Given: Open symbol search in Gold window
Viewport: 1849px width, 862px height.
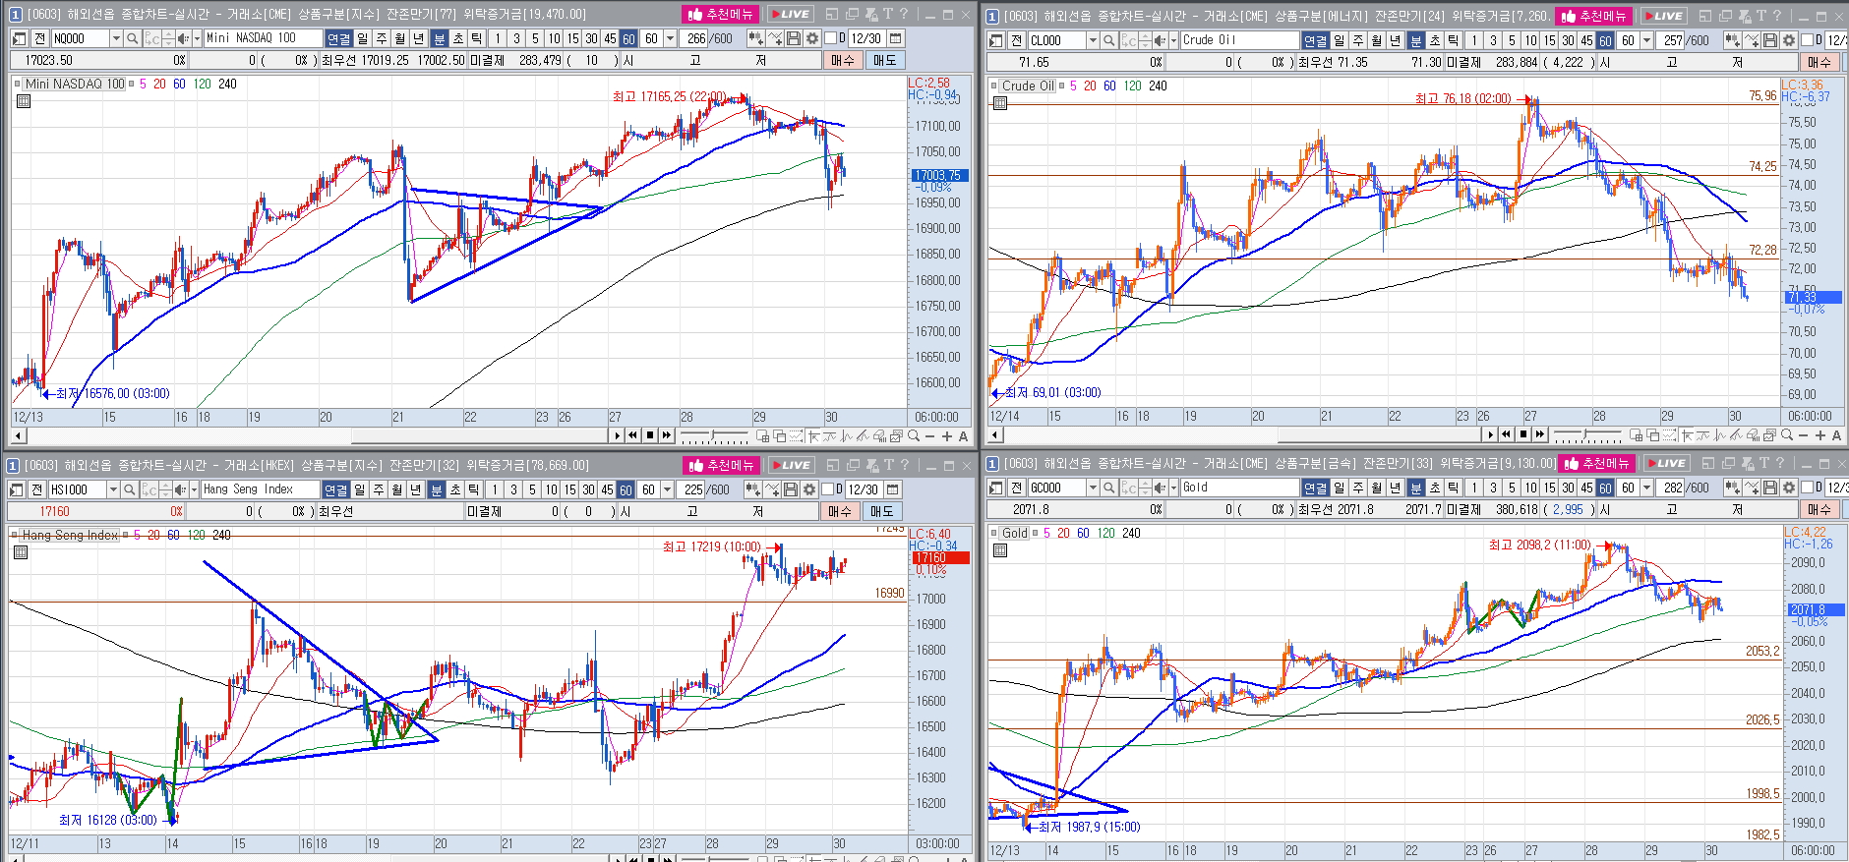Looking at the screenshot, I should 1108,488.
